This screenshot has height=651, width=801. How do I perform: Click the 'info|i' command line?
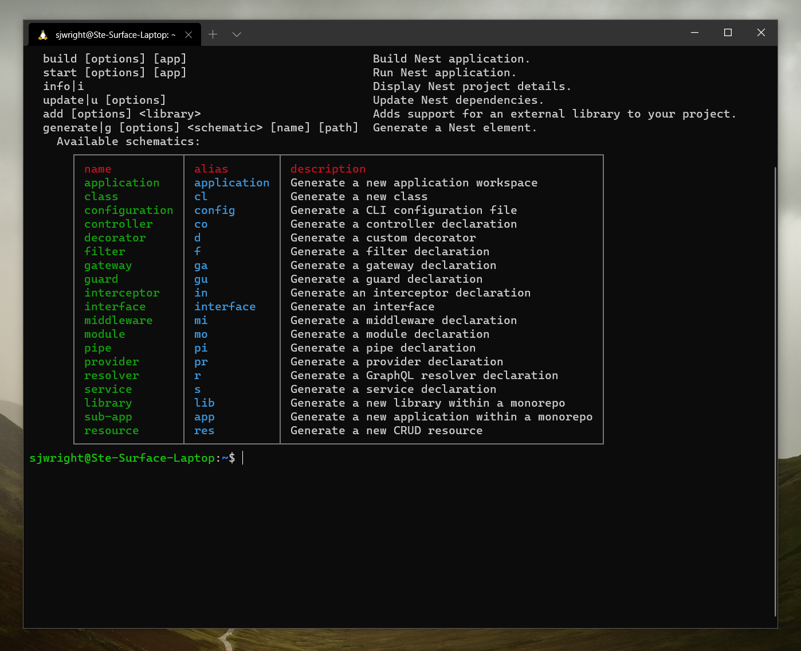64,87
